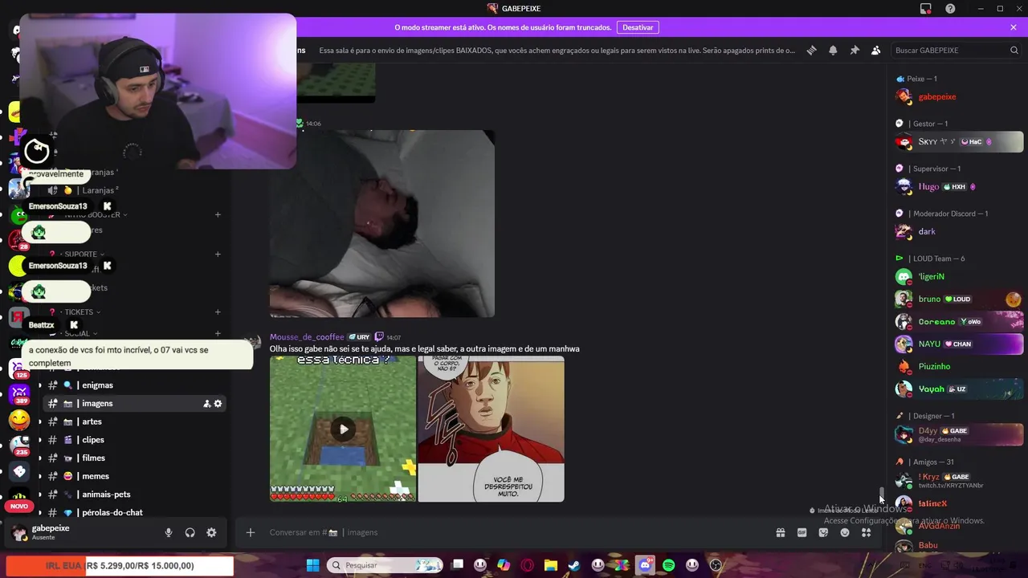
Task: Open the apps launcher icon
Action: pos(867,532)
